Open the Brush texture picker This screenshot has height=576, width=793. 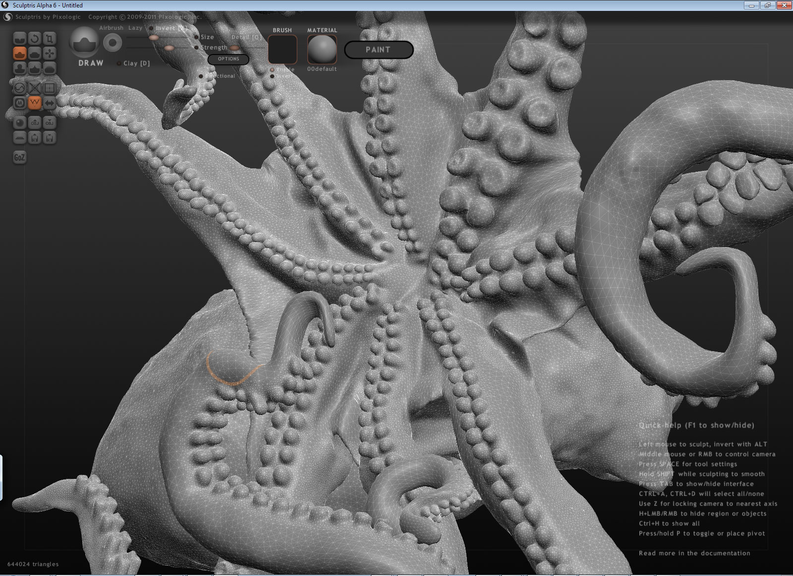point(282,50)
